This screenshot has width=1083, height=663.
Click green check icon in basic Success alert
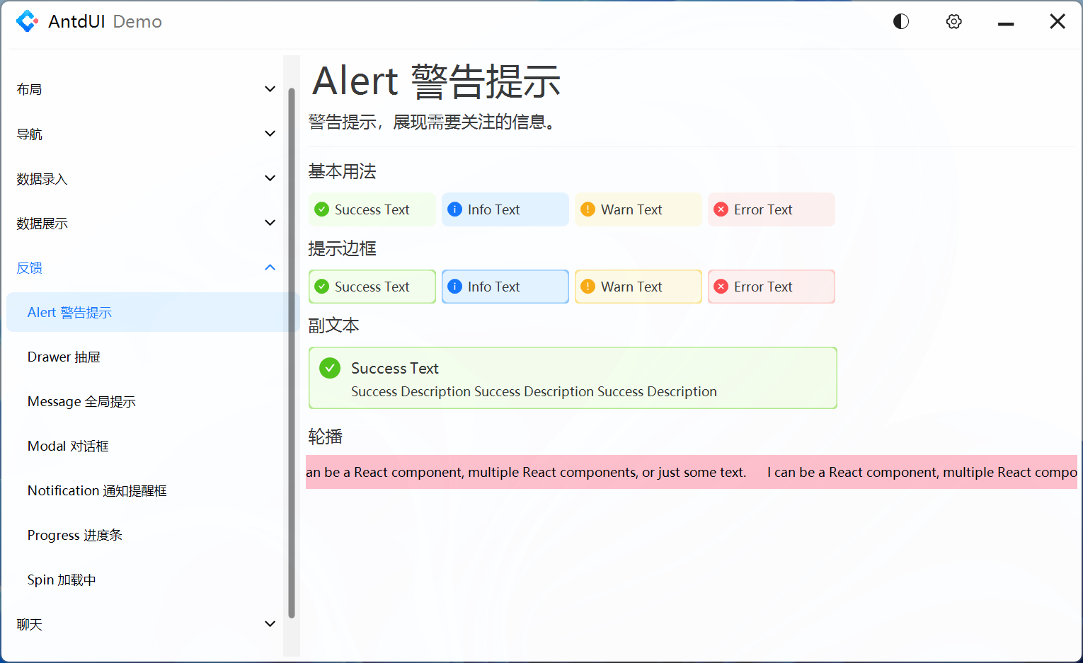point(321,209)
